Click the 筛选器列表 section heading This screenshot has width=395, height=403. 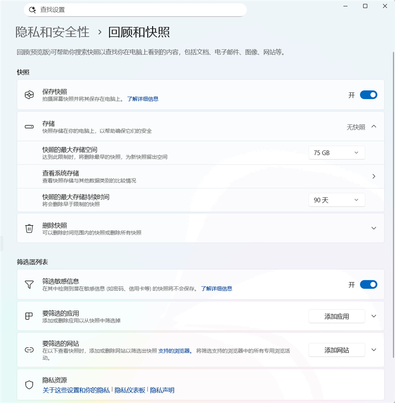pyautogui.click(x=32, y=262)
